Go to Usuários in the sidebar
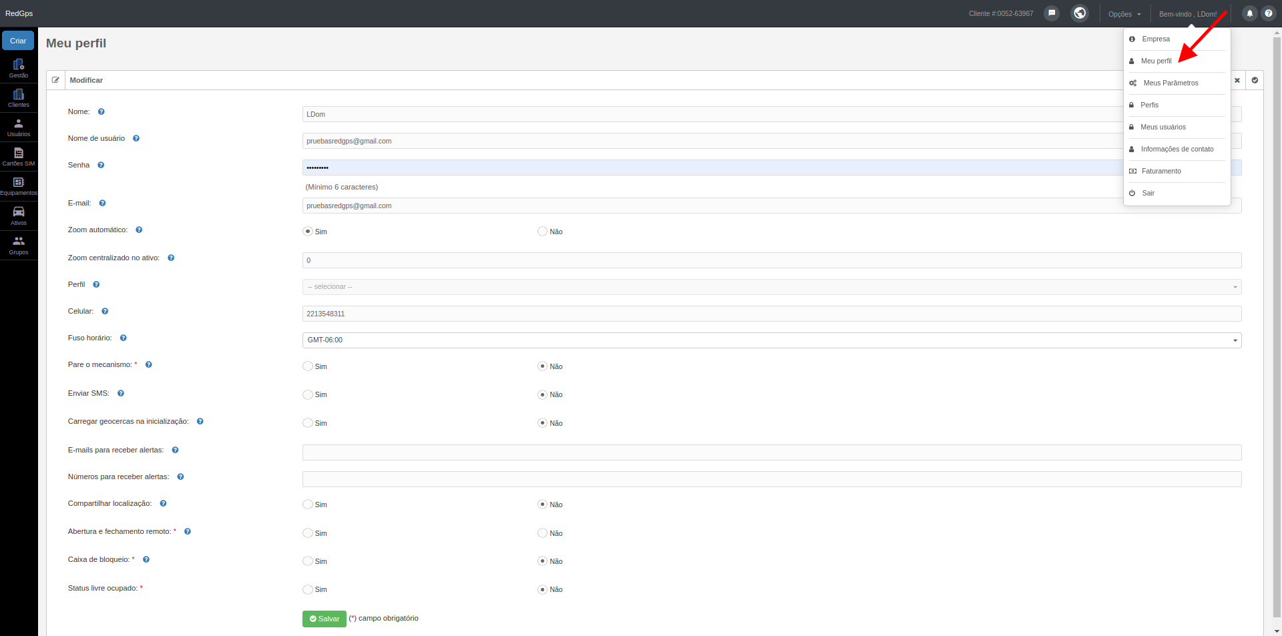This screenshot has height=636, width=1282. [x=19, y=127]
